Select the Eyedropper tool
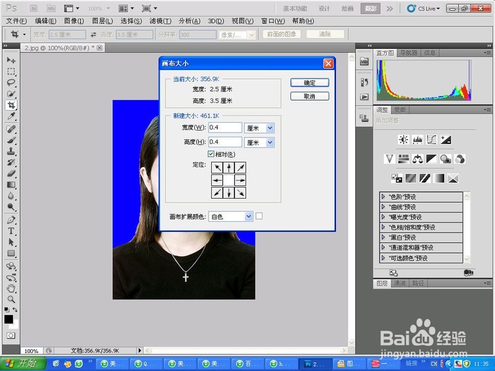The image size is (495, 371). click(x=11, y=116)
